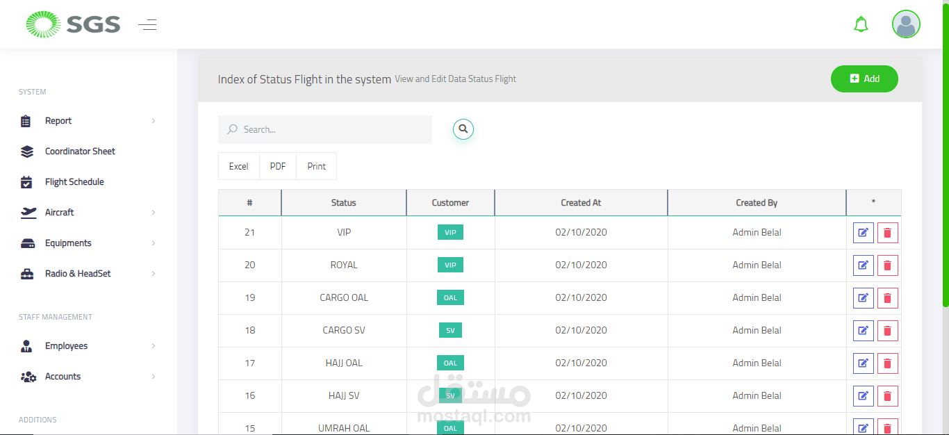The width and height of the screenshot is (949, 435).
Task: Export the table as PDF
Action: click(278, 166)
